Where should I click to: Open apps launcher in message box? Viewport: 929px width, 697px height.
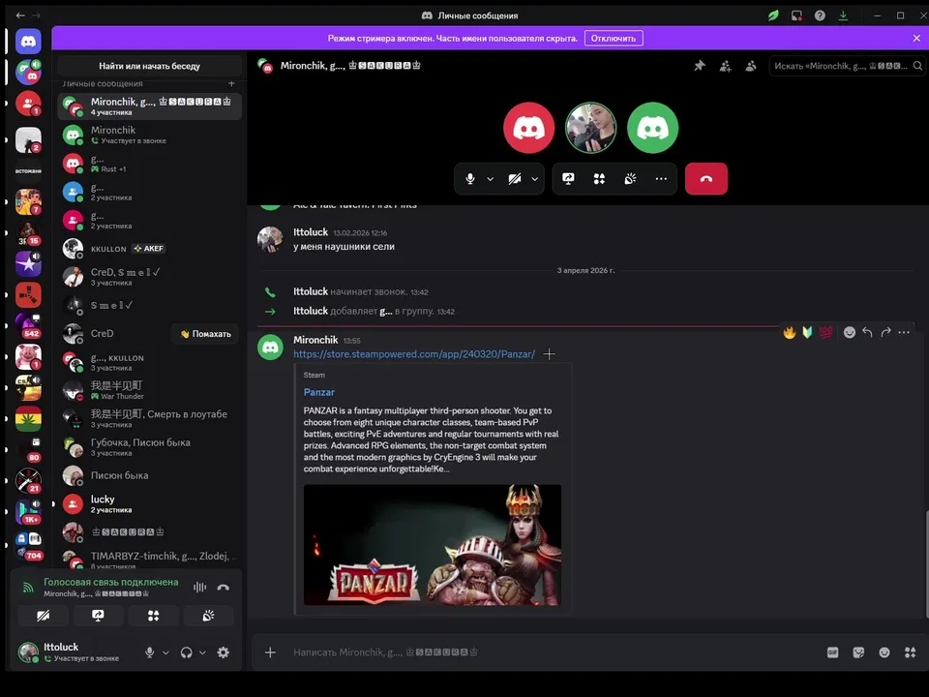[x=910, y=652]
